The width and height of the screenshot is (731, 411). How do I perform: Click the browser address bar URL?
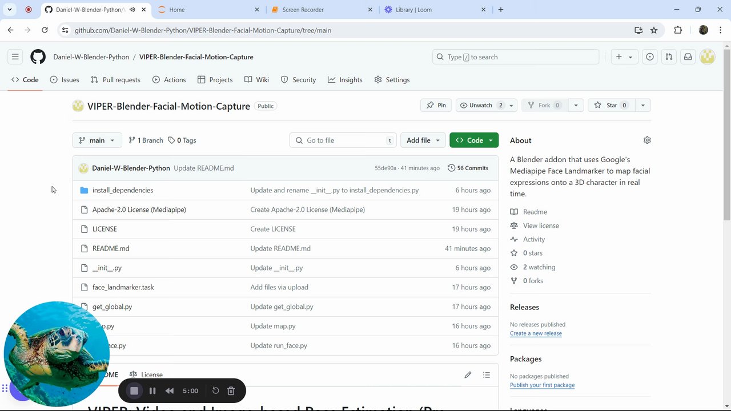[203, 30]
